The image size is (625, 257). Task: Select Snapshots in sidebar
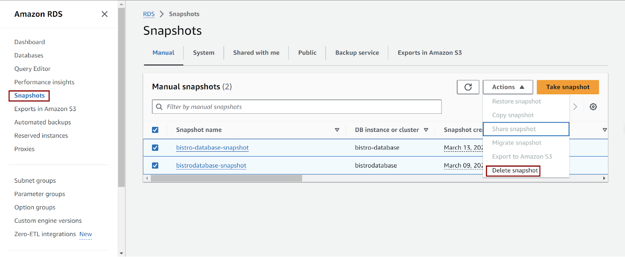coord(29,95)
